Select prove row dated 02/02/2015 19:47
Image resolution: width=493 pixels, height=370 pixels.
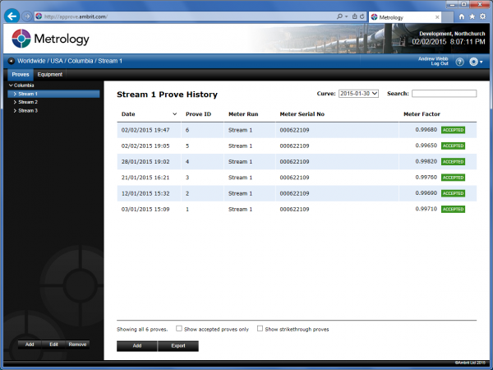tap(297, 130)
